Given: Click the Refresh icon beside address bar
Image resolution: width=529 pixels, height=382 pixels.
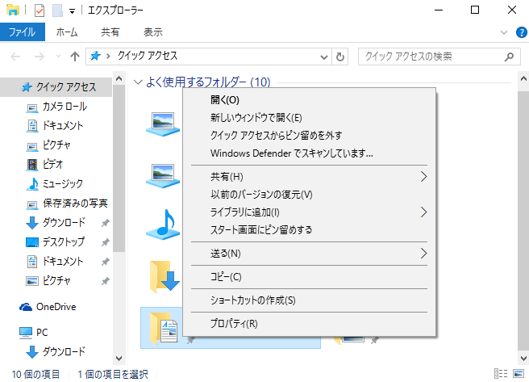Looking at the screenshot, I should pyautogui.click(x=340, y=57).
